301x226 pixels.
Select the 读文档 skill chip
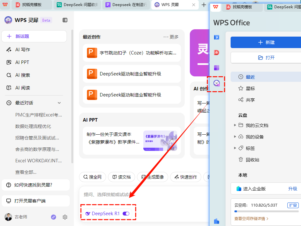click(121, 177)
